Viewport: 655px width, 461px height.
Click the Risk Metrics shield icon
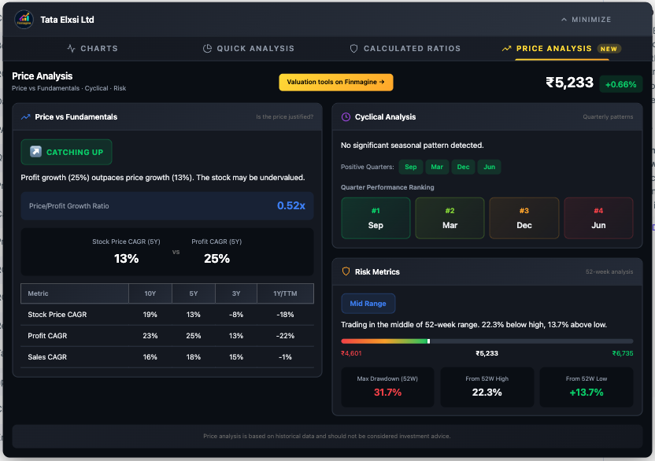[x=346, y=272]
